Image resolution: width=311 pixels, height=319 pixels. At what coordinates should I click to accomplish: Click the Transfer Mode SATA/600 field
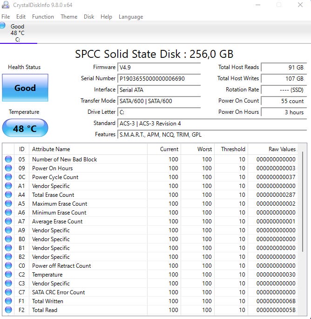coord(159,101)
